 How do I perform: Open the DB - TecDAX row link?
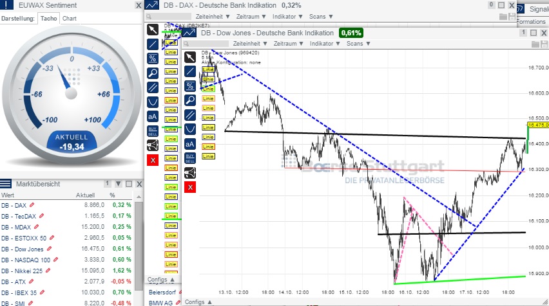click(x=18, y=216)
